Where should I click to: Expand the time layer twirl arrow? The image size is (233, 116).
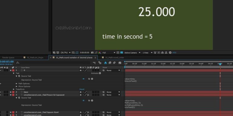point(11,92)
